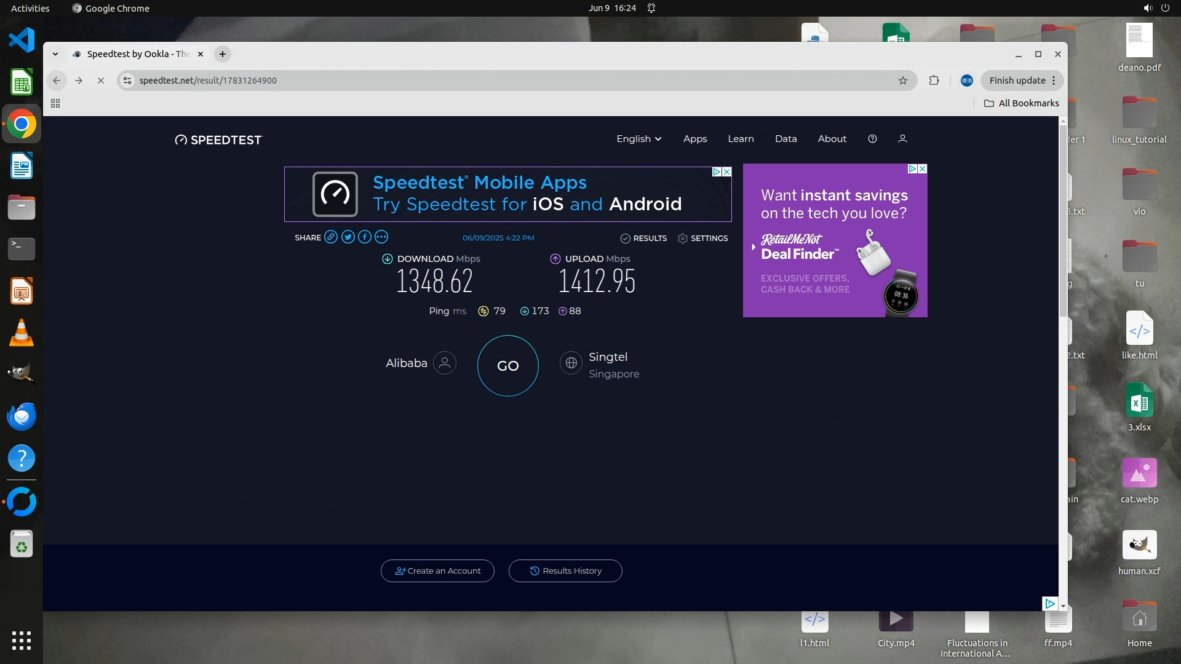Screen dimensions: 1181x664
Task: Share result on Facebook icon
Action: click(x=365, y=237)
